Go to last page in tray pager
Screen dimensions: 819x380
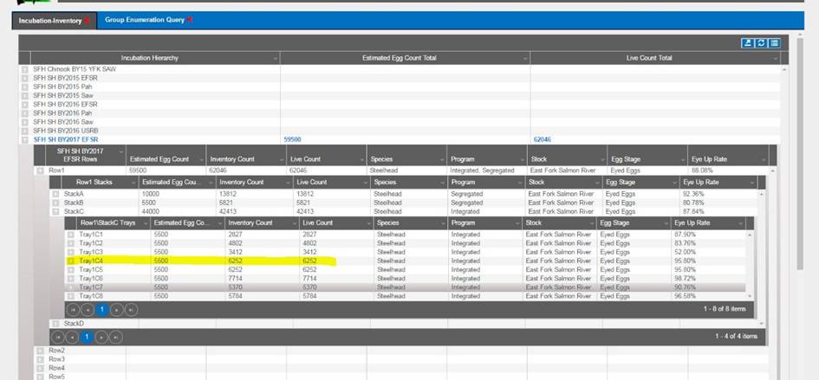[131, 309]
